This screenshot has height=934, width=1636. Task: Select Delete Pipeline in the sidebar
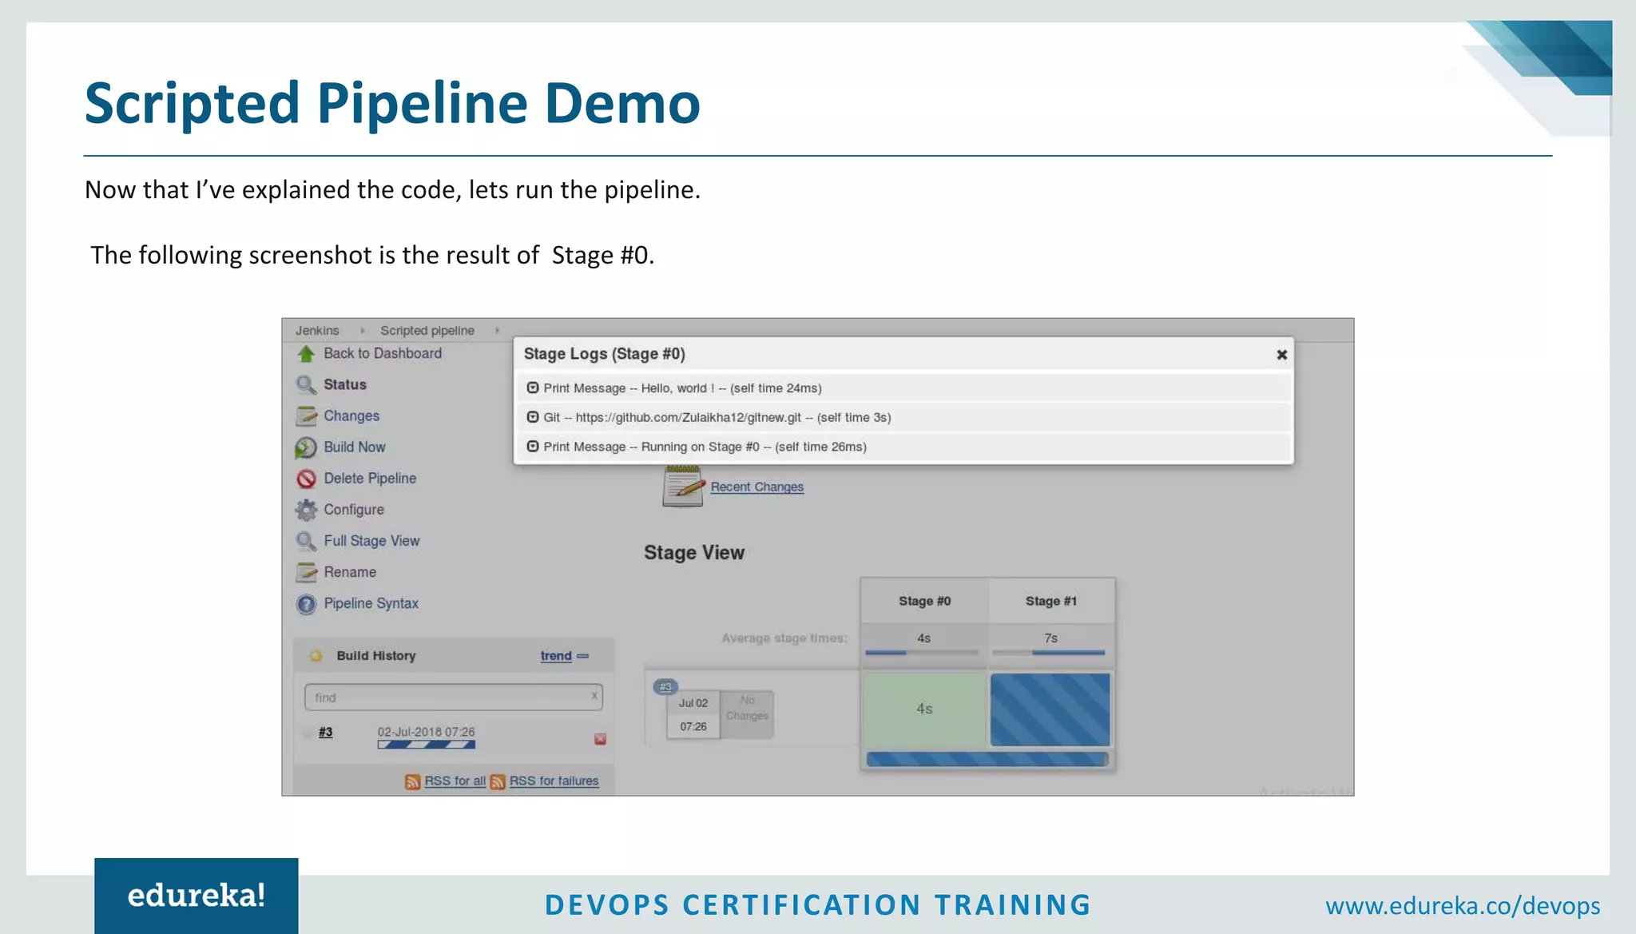[x=370, y=479]
